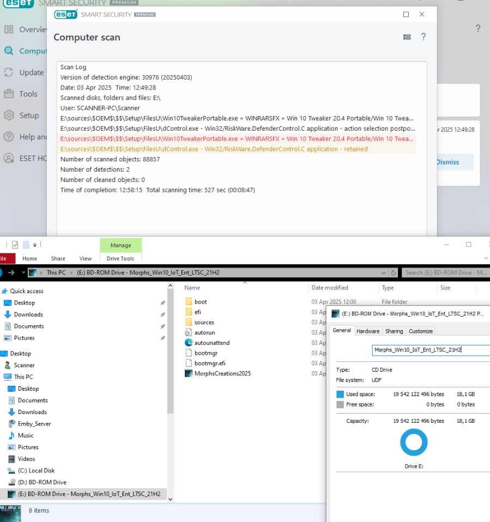The image size is (490, 522).
Task: Open the Manage contextual tab
Action: (x=120, y=245)
